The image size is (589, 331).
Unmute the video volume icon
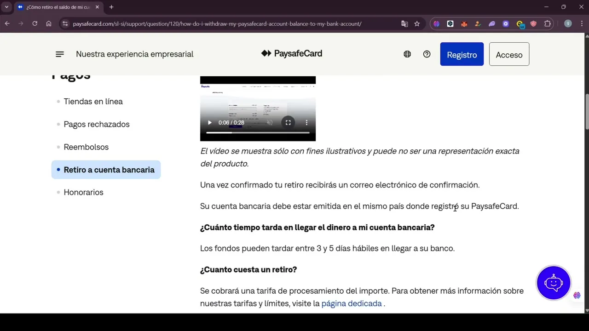(x=270, y=123)
